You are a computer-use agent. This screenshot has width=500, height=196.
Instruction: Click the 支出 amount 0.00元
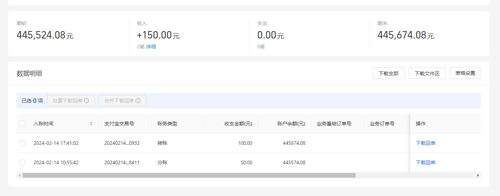tap(271, 35)
